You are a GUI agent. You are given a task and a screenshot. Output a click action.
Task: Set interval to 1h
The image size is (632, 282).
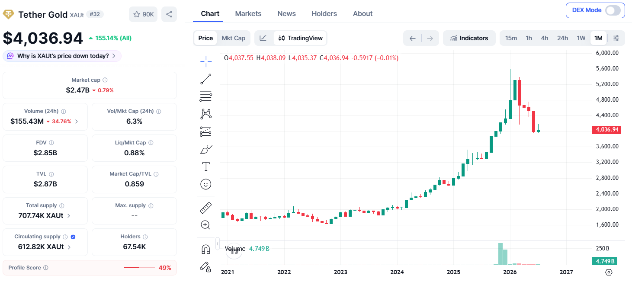pos(529,38)
